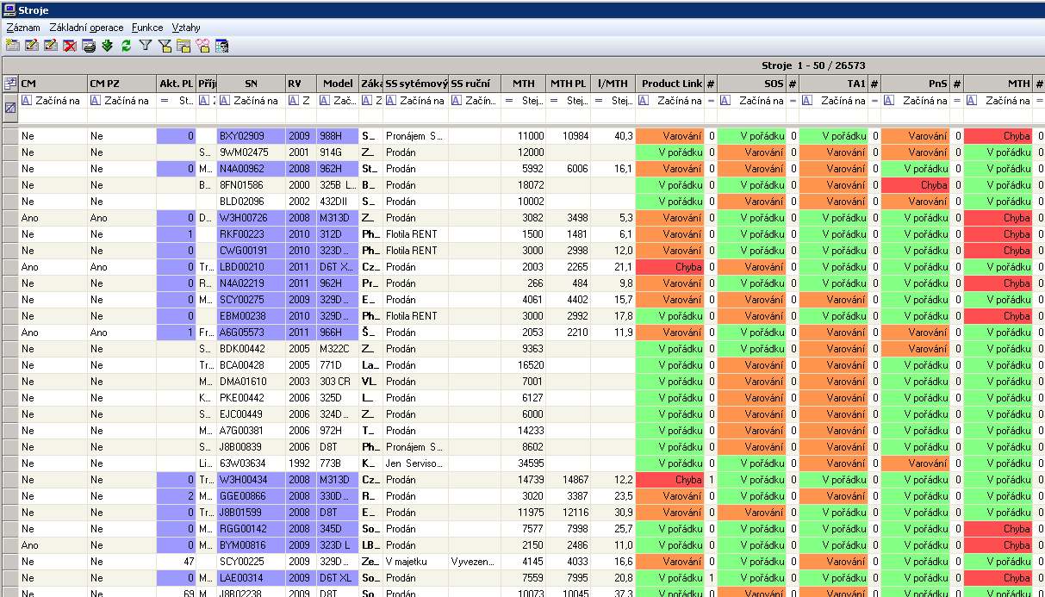Click the pink glasses toolbar icon
The height and width of the screenshot is (597, 1045).
(202, 46)
